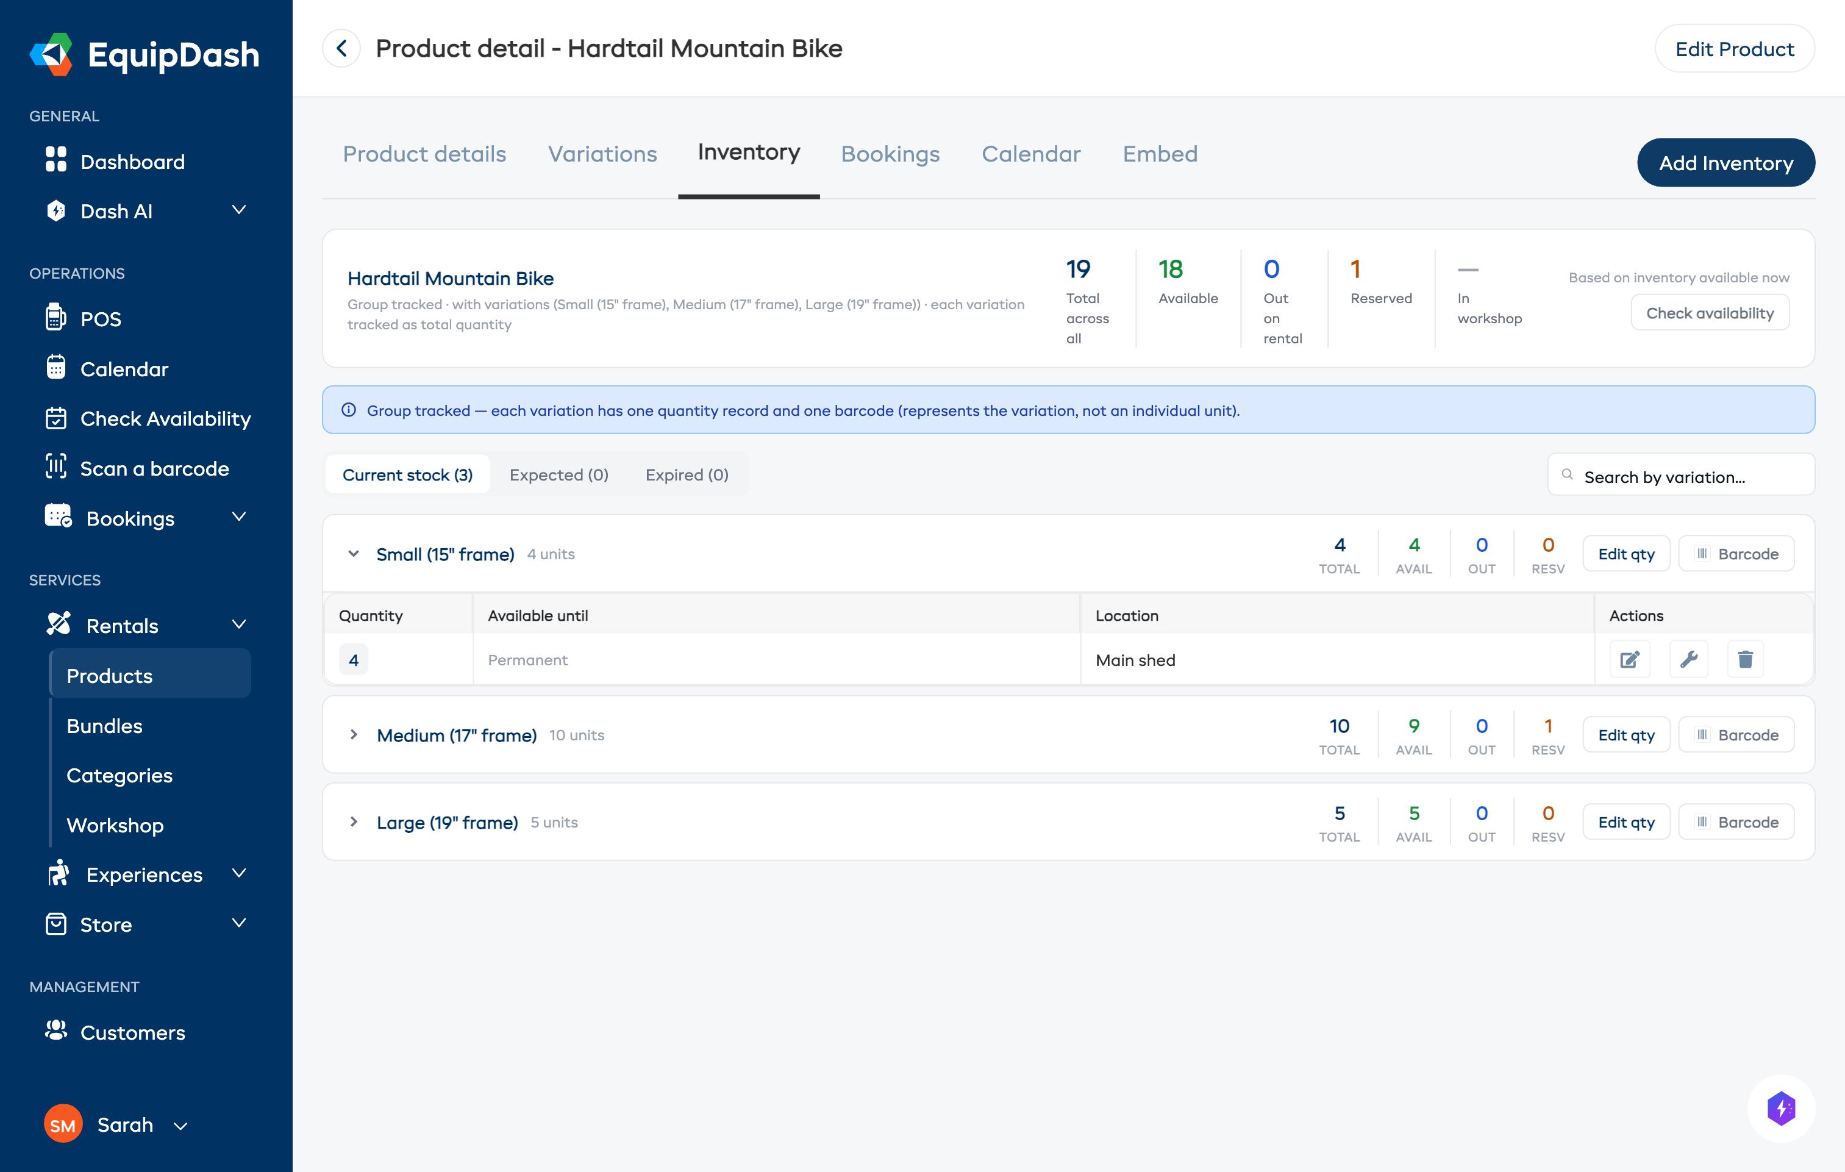Click the edit pencil icon in Actions column
Viewport: 1845px width, 1172px height.
[1629, 659]
